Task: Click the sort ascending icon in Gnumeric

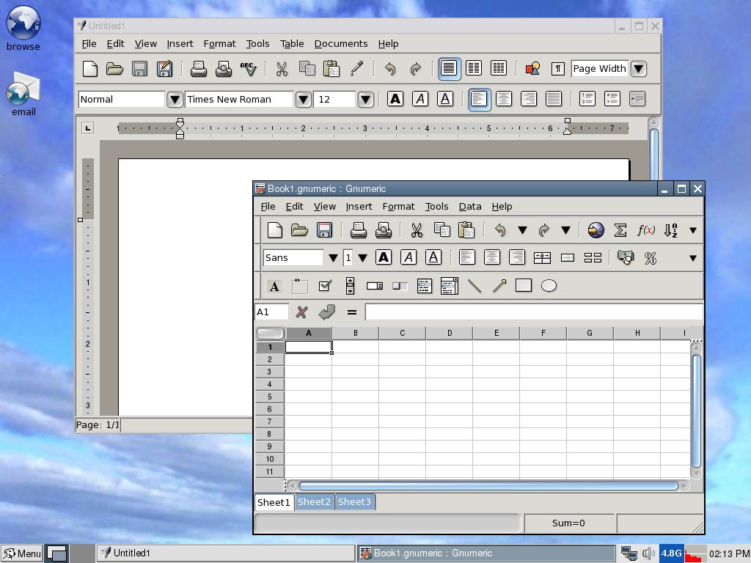Action: coord(671,230)
